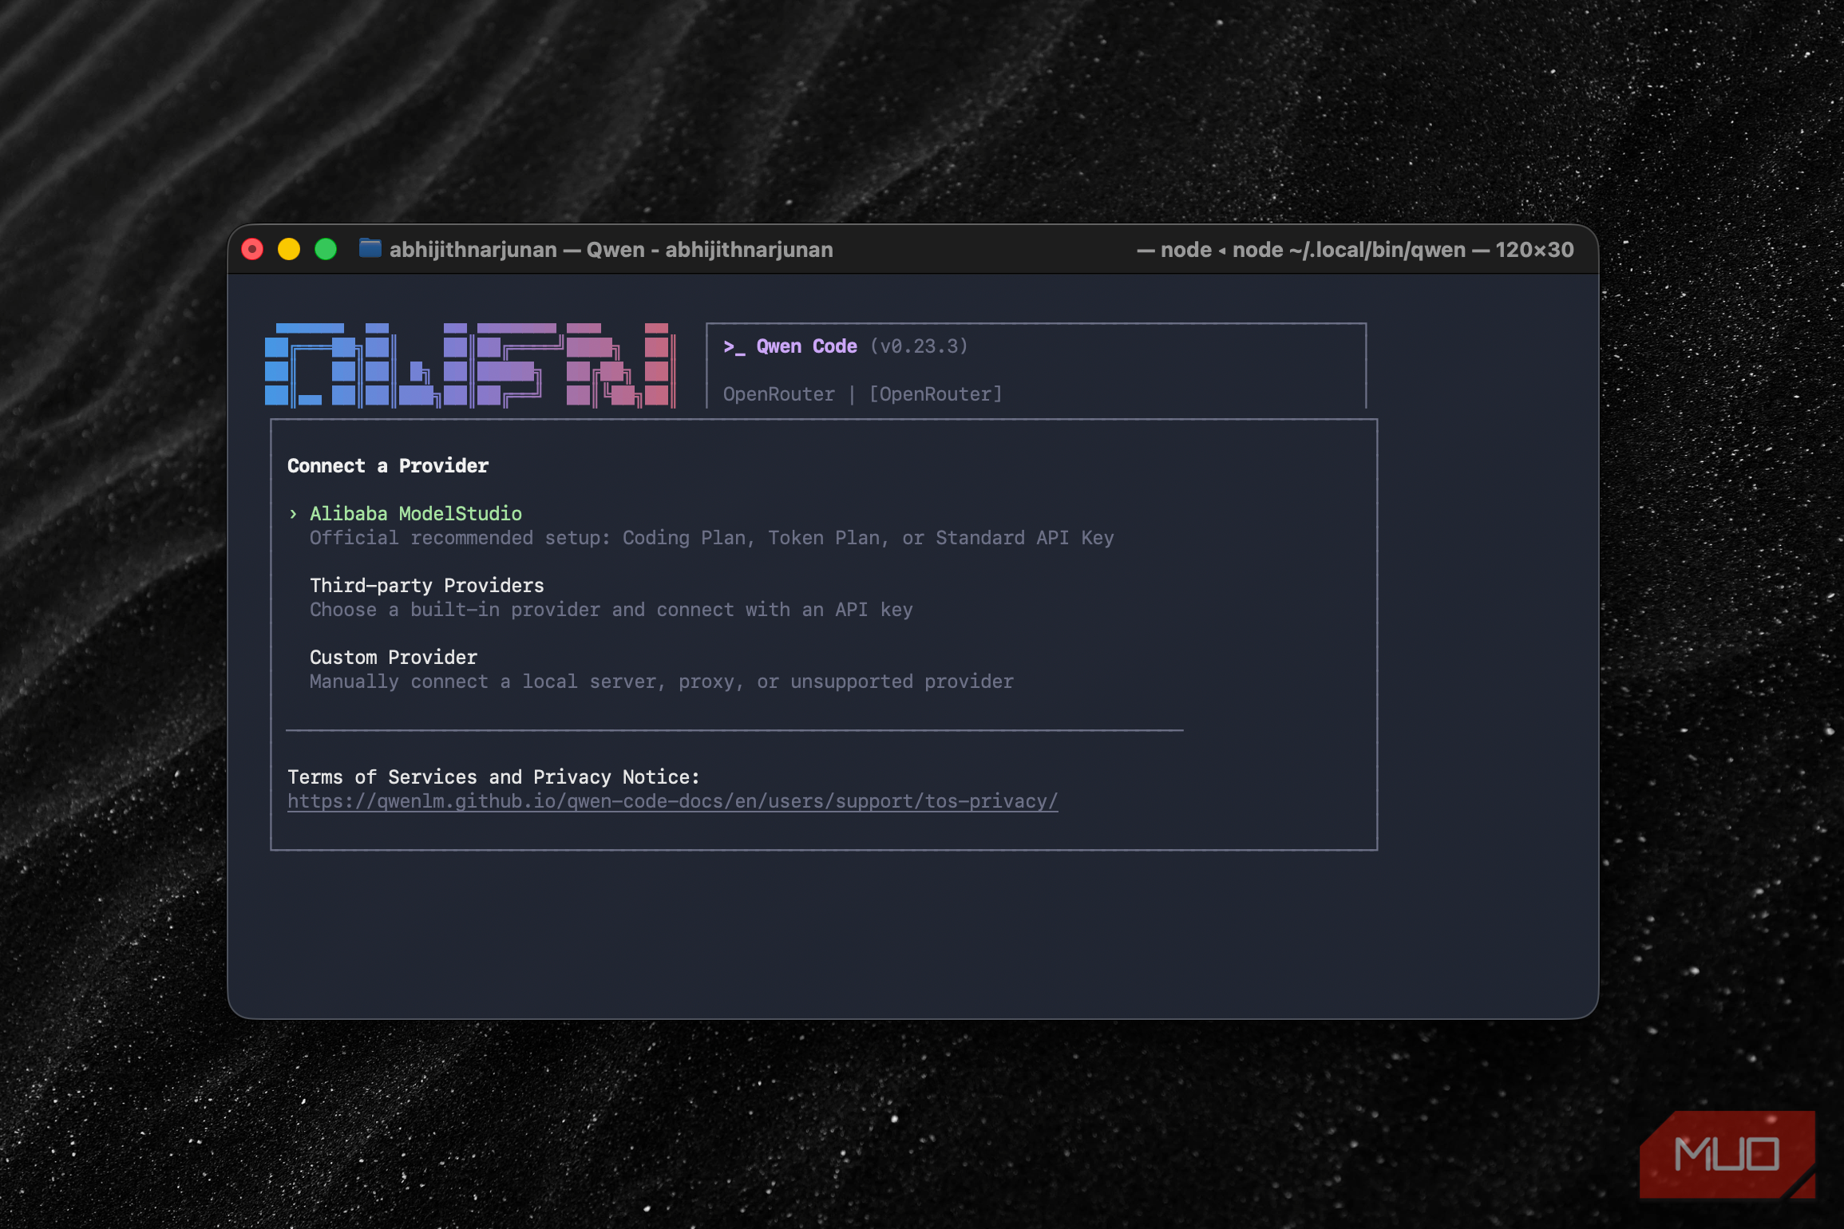The width and height of the screenshot is (1844, 1229).
Task: Click 'Choose a built-in provider' description
Action: click(611, 610)
